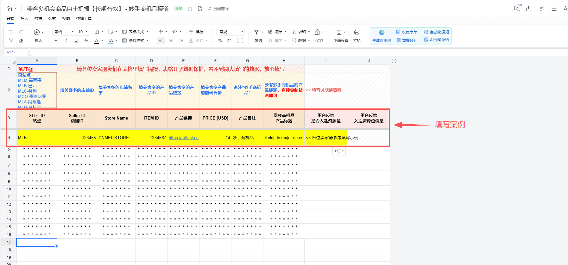Open the fill color dropdown arrow
This screenshot has height=265, width=568.
pos(116,40)
